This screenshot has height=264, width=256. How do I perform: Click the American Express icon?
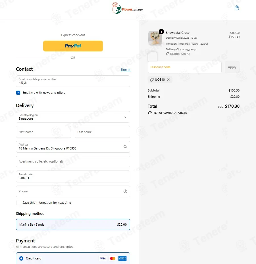point(122,258)
